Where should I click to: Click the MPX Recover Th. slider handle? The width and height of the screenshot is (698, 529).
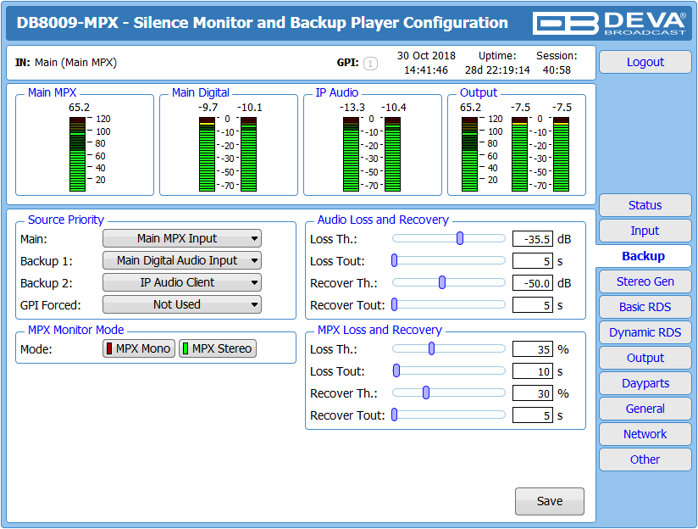pos(426,393)
